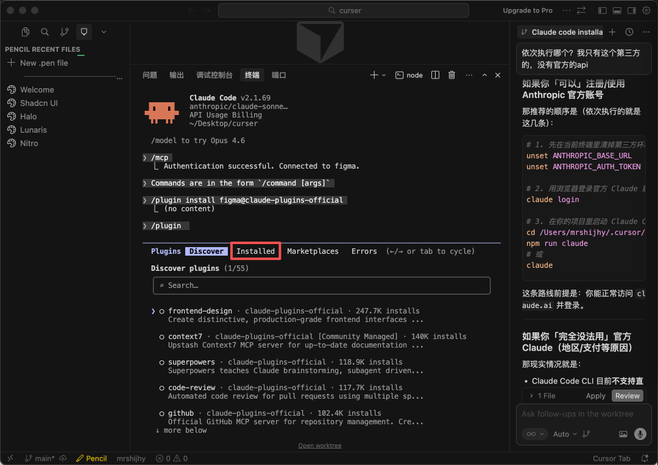Expand the 1 File changes chevron
Image resolution: width=658 pixels, height=465 pixels.
pos(531,396)
